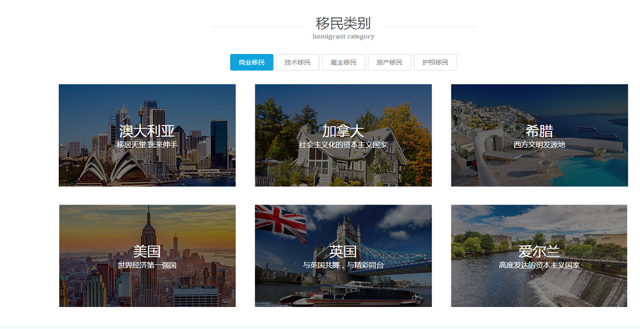Viewport: 640px width, 329px height.
Task: Click the 加拿大 title text
Action: click(343, 131)
